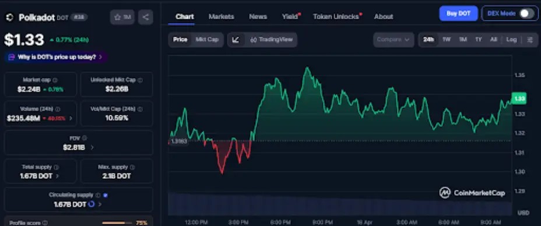Image resolution: width=541 pixels, height=226 pixels.
Task: Click the $2.24B market cap value
Action: (29, 89)
